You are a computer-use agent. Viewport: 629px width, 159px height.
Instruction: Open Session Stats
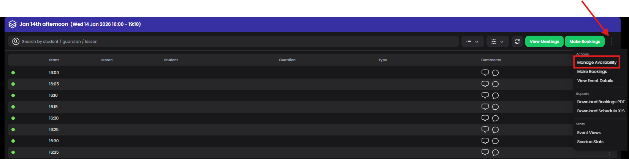590,142
